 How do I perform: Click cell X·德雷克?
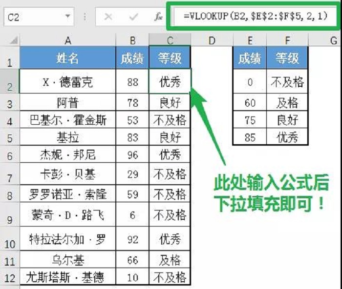pyautogui.click(x=67, y=81)
